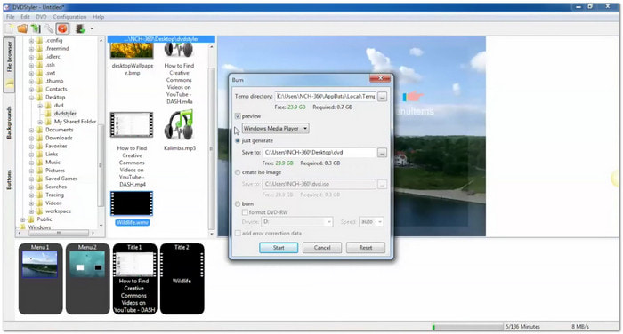Click the Public folder icon in tree
Screen dimensions: 623x334
coord(31,219)
